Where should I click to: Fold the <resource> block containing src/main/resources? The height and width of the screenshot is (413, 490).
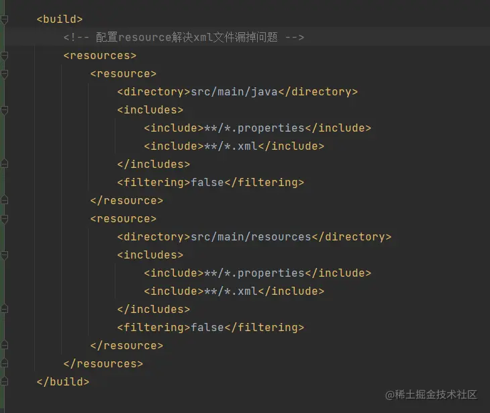(5, 219)
